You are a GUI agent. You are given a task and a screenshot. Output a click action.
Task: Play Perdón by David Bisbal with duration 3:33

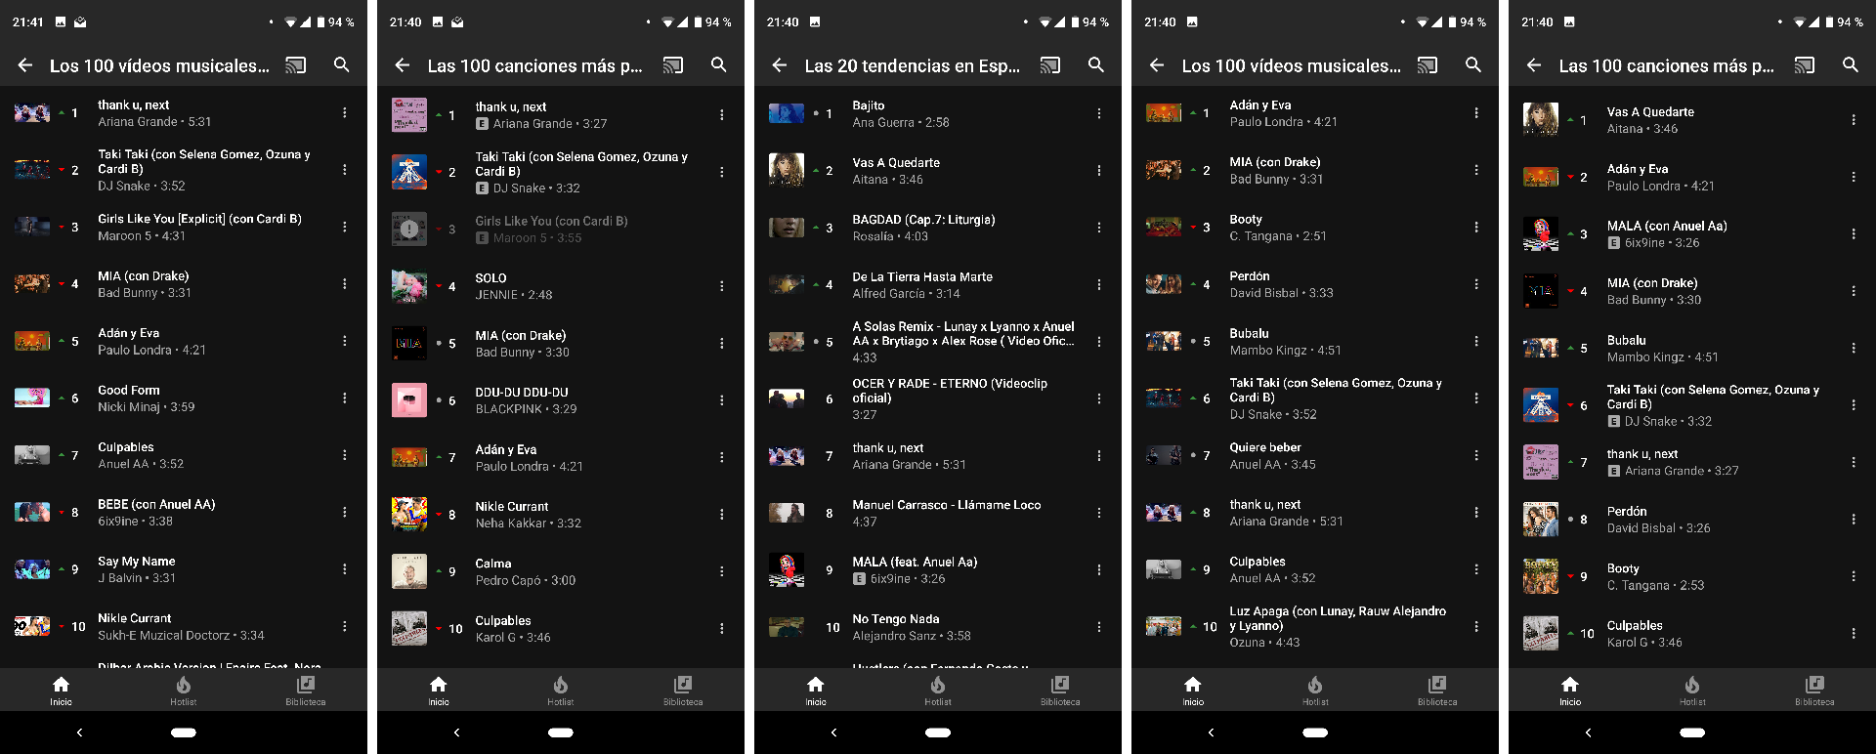tap(1315, 284)
